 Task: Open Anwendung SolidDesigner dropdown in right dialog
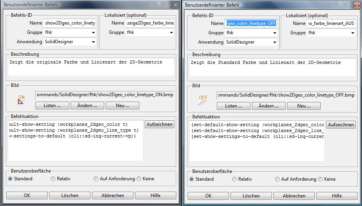[251, 42]
